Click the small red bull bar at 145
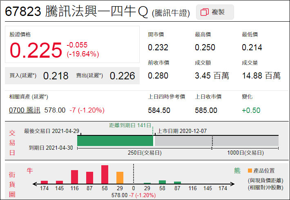Image resolution: width=290 pixels, height=200 pixels. tap(59, 182)
